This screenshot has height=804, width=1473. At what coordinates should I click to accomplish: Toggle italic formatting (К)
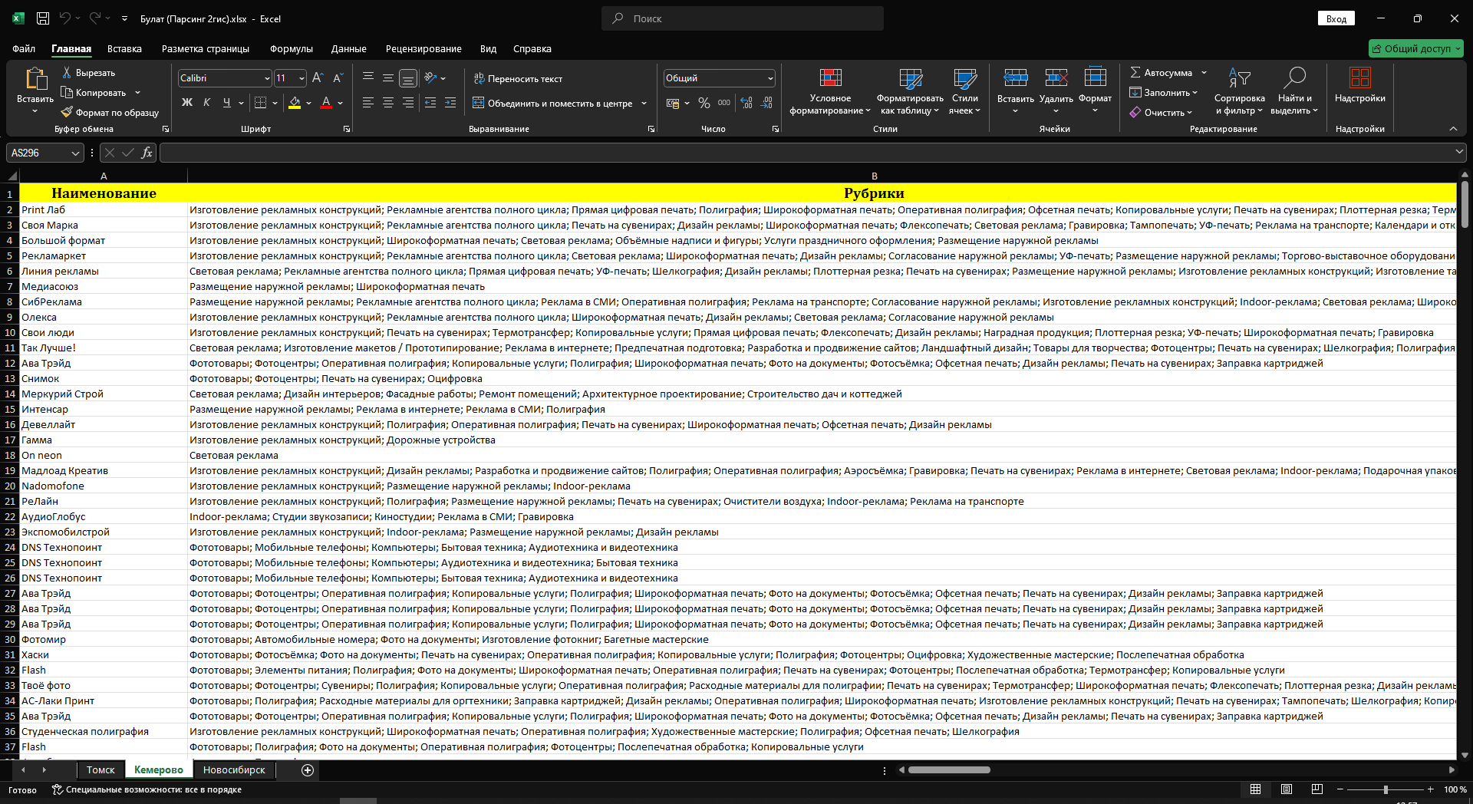point(207,103)
